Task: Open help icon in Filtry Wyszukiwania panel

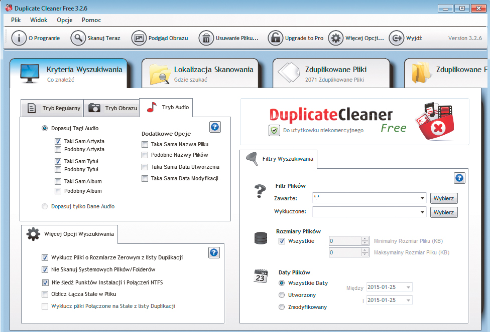Action: (x=459, y=178)
